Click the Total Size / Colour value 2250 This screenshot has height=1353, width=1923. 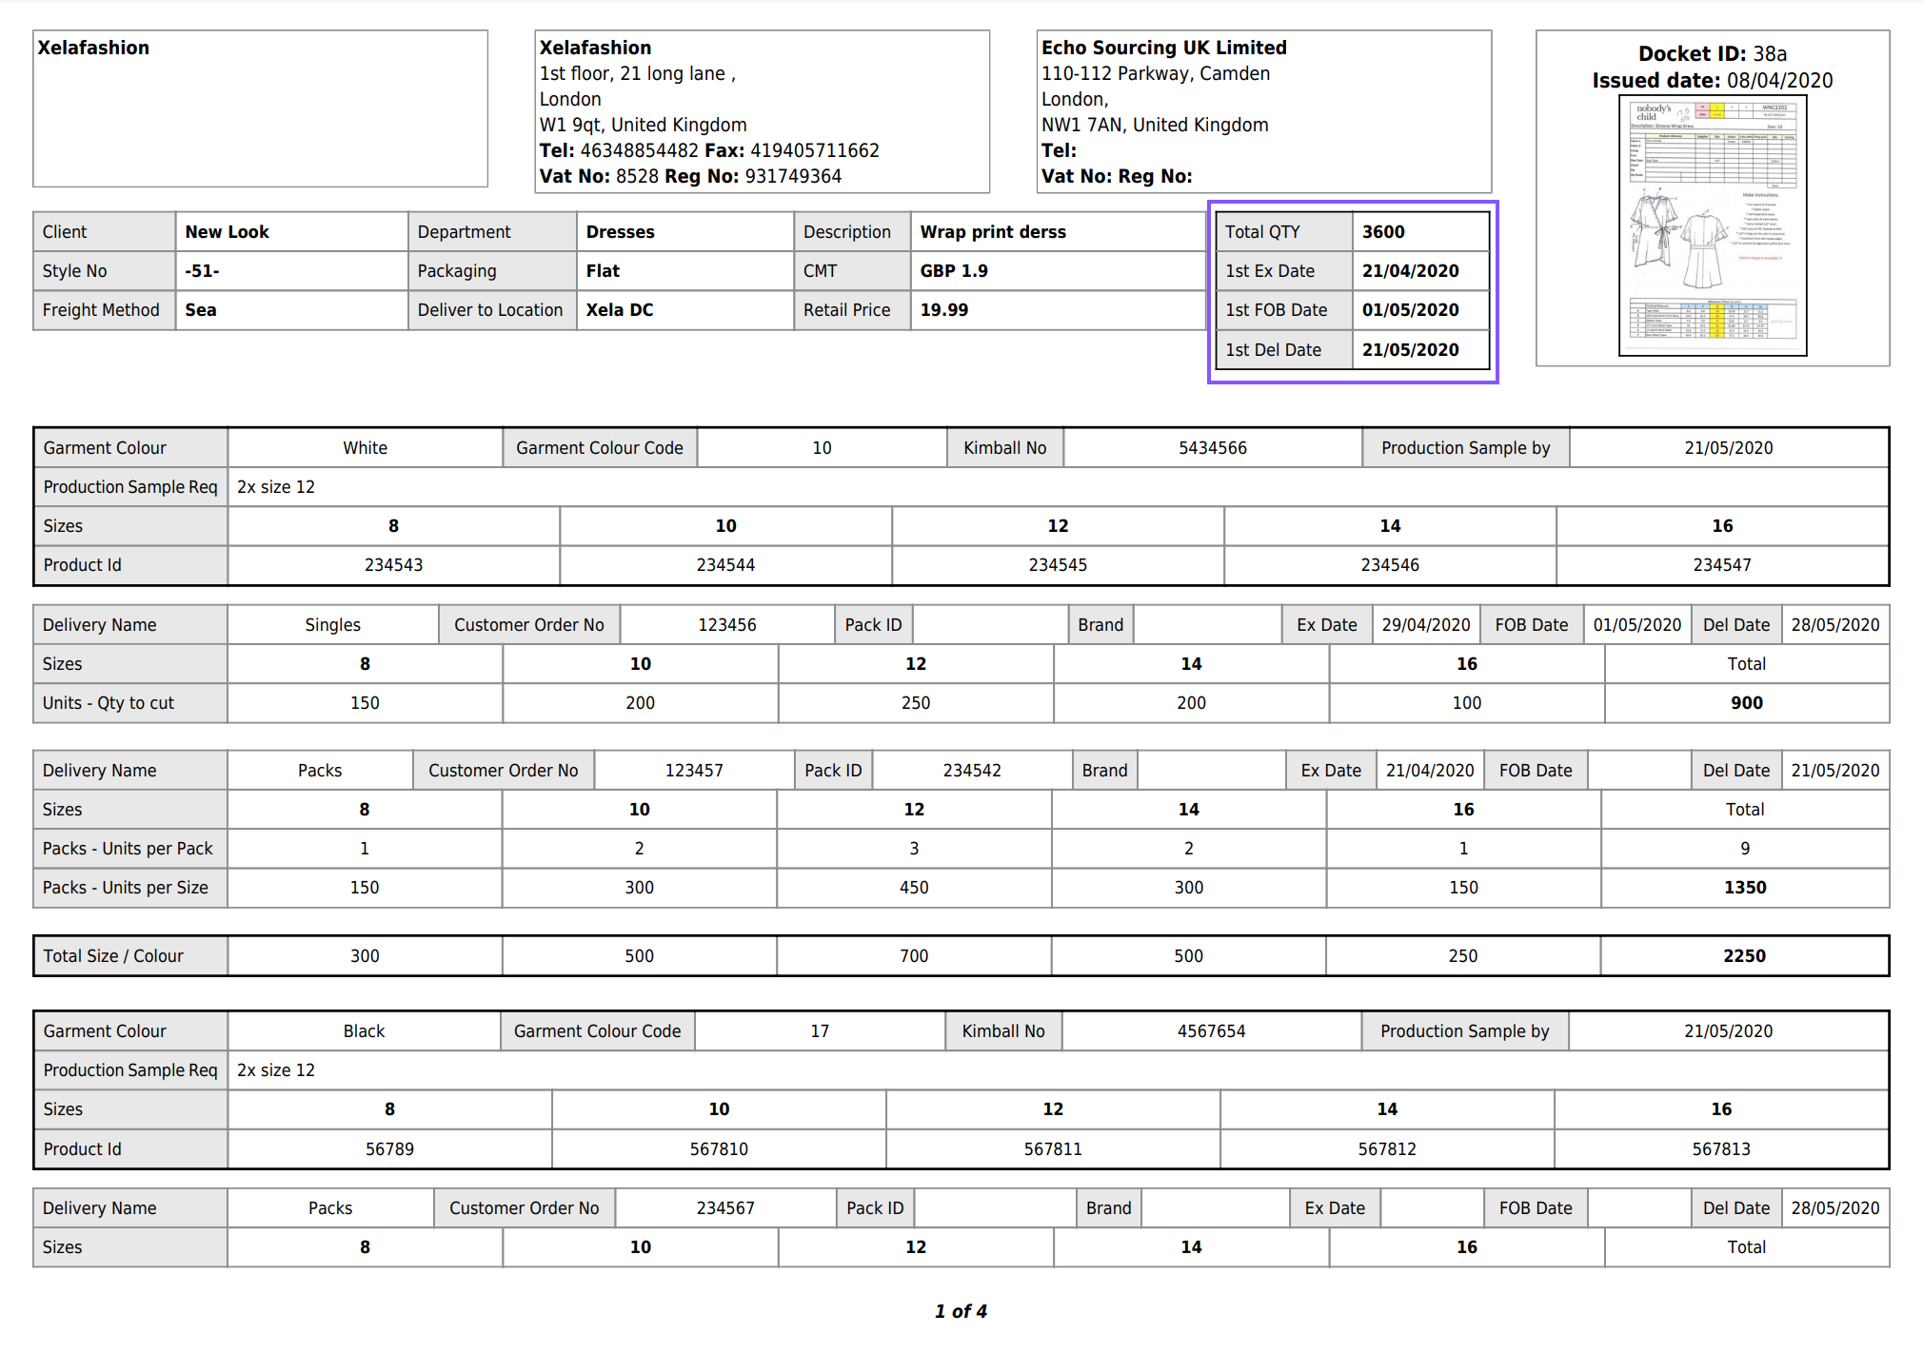pyautogui.click(x=1743, y=956)
